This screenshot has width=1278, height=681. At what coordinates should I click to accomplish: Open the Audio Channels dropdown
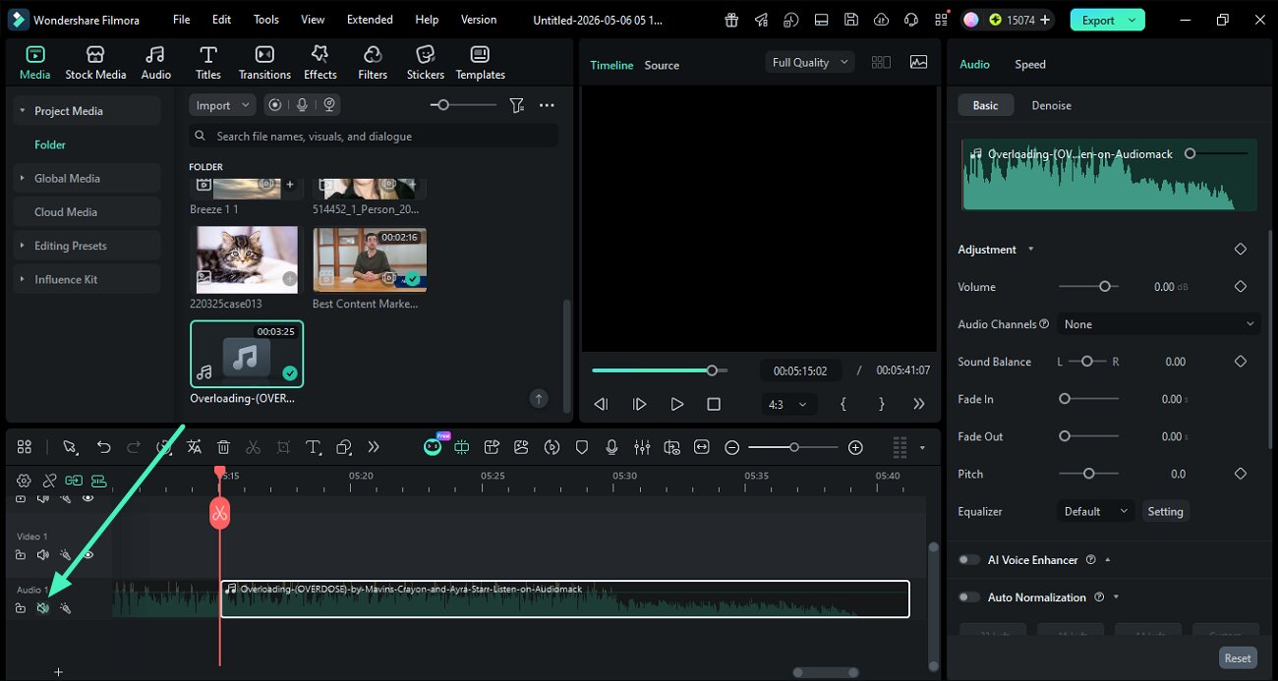pos(1159,324)
